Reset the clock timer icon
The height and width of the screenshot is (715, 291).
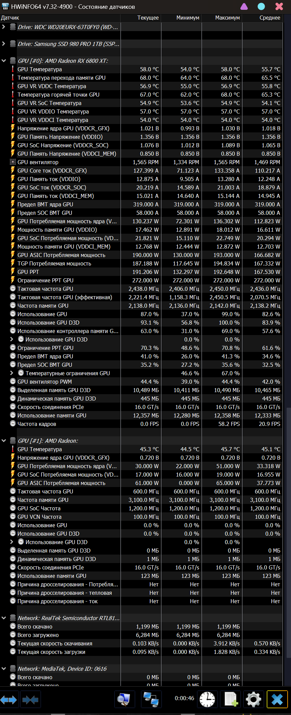click(x=207, y=699)
